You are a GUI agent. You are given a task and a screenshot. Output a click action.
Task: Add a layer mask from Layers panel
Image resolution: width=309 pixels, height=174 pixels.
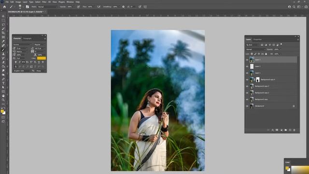[x=277, y=130]
